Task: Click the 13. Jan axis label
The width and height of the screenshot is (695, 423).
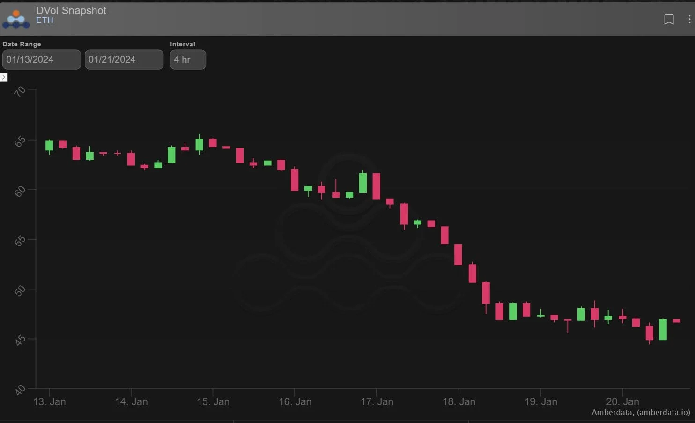Action: coord(49,401)
